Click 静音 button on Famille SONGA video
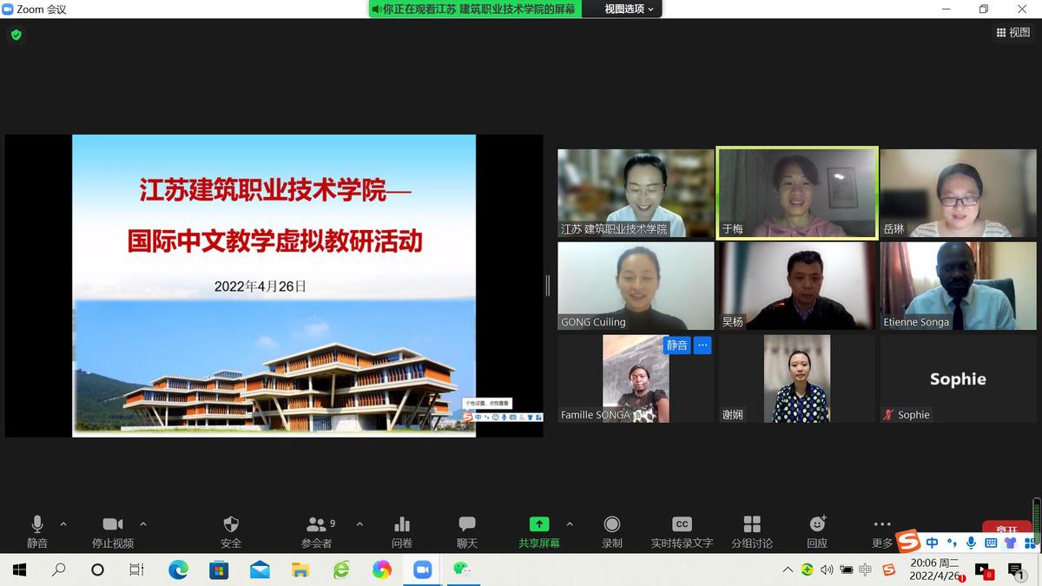Image resolution: width=1042 pixels, height=586 pixels. pos(677,346)
